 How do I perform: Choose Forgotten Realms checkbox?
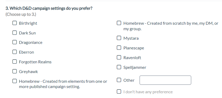14,62
